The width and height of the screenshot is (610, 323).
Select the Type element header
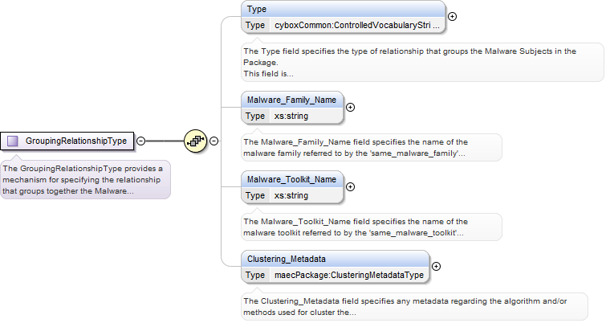343,10
